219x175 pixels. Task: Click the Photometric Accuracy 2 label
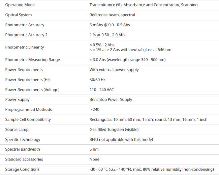(x=26, y=35)
